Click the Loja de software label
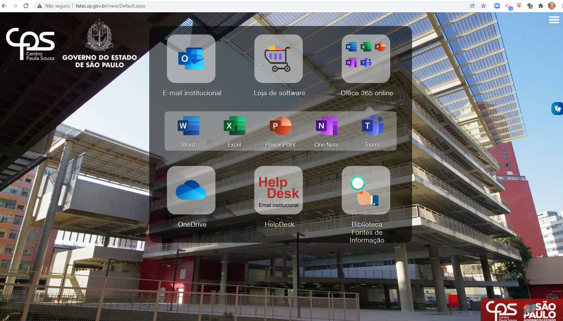 point(280,93)
